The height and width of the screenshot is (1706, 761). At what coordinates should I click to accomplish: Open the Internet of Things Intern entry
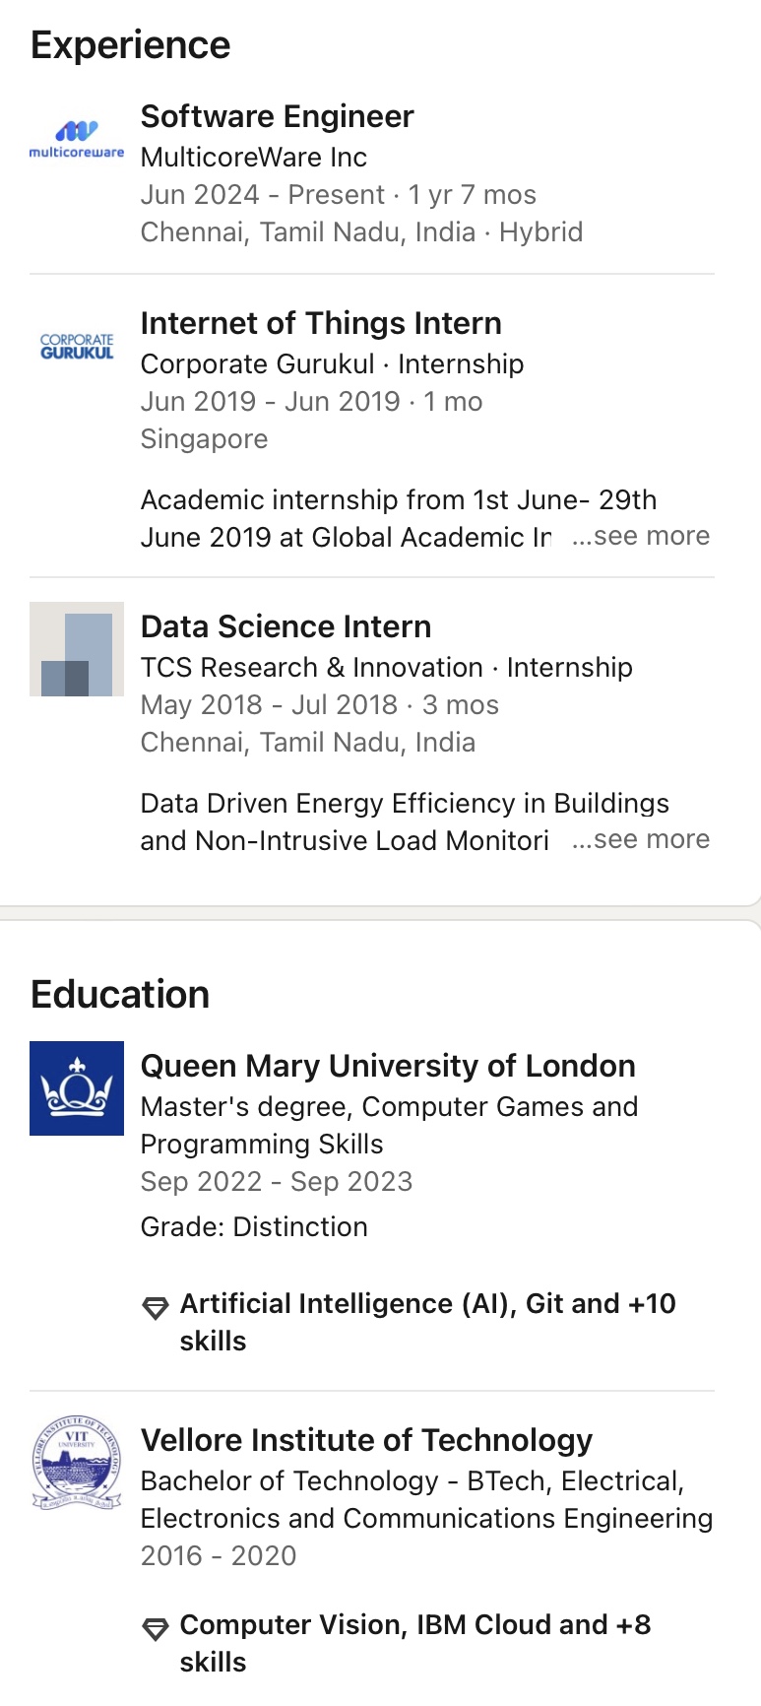[x=321, y=323]
